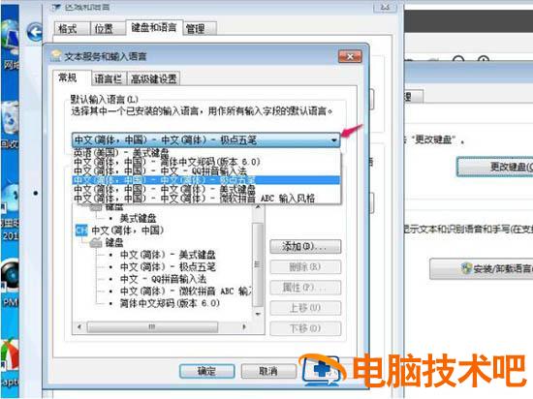Switch to the 格式 tab

tap(73, 28)
